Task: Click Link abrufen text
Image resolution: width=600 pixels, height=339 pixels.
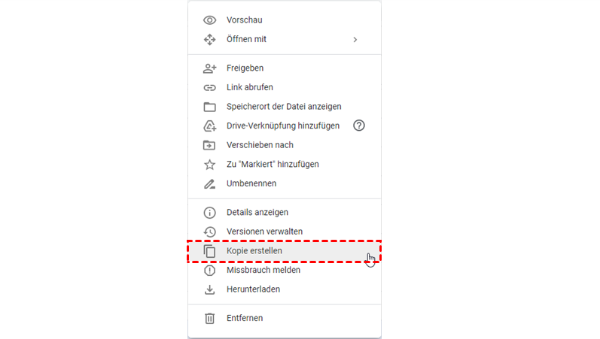Action: click(249, 87)
